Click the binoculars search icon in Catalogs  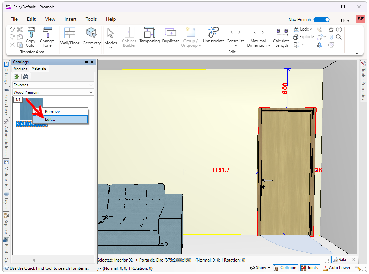point(26,77)
